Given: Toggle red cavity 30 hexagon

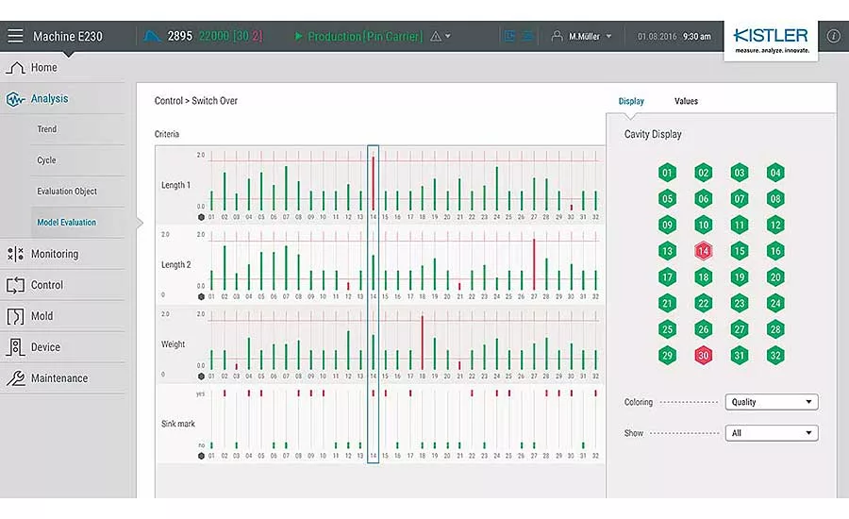Looking at the screenshot, I should point(703,356).
